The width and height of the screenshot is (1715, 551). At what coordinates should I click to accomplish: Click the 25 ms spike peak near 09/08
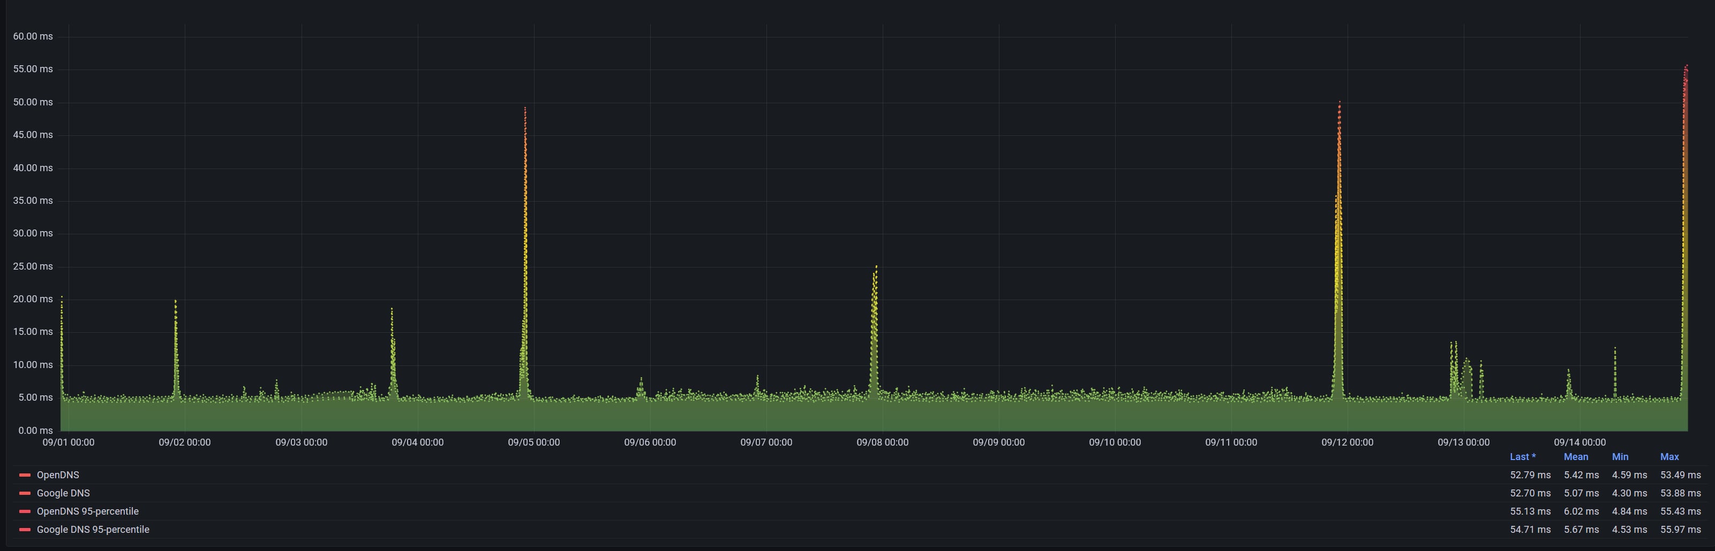[x=876, y=266]
